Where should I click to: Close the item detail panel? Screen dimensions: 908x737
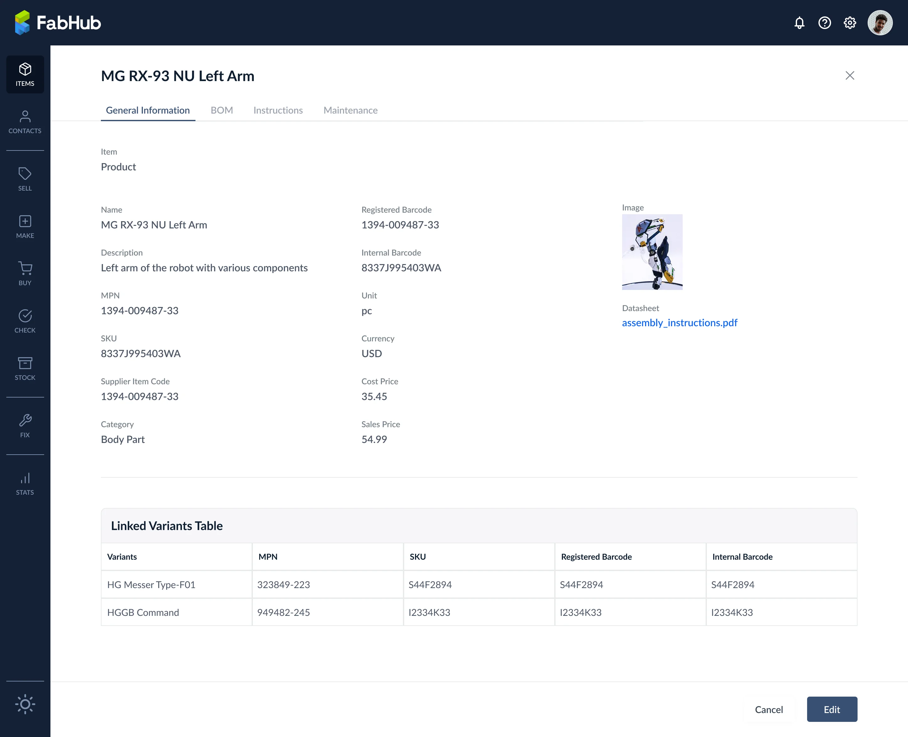850,76
